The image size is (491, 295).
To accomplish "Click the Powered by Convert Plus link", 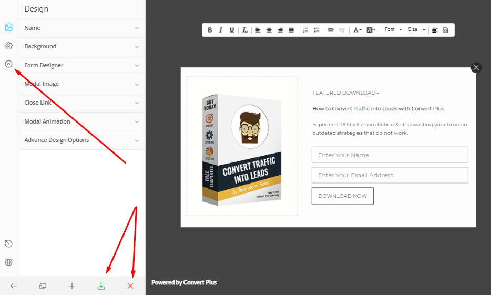I will pos(184,282).
